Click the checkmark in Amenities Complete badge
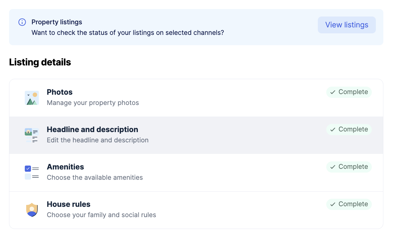 333,167
